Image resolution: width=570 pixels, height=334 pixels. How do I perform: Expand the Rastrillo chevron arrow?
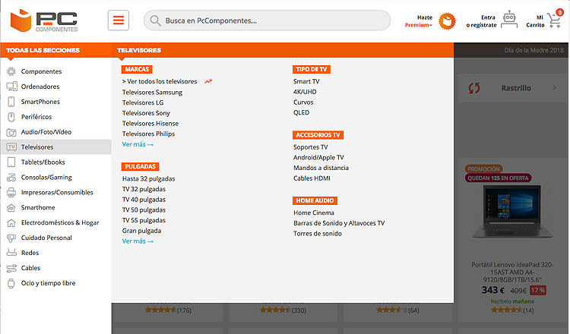pos(554,87)
